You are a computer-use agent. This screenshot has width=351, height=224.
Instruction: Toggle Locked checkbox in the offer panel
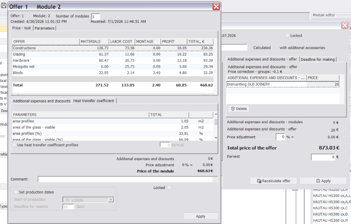[288, 35]
